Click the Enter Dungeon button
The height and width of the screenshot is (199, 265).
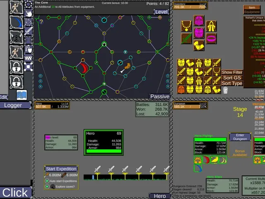(x=240, y=137)
